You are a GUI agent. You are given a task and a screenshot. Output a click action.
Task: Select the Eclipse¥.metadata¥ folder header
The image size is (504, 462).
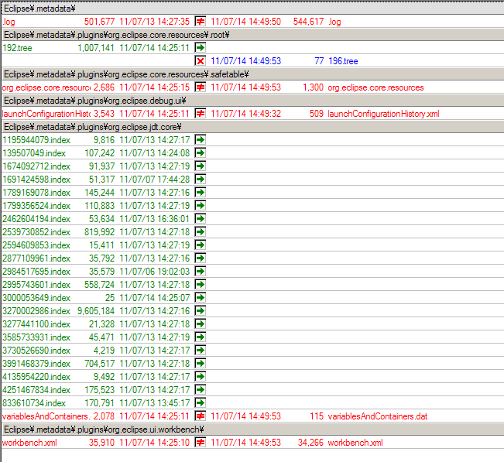coord(252,9)
